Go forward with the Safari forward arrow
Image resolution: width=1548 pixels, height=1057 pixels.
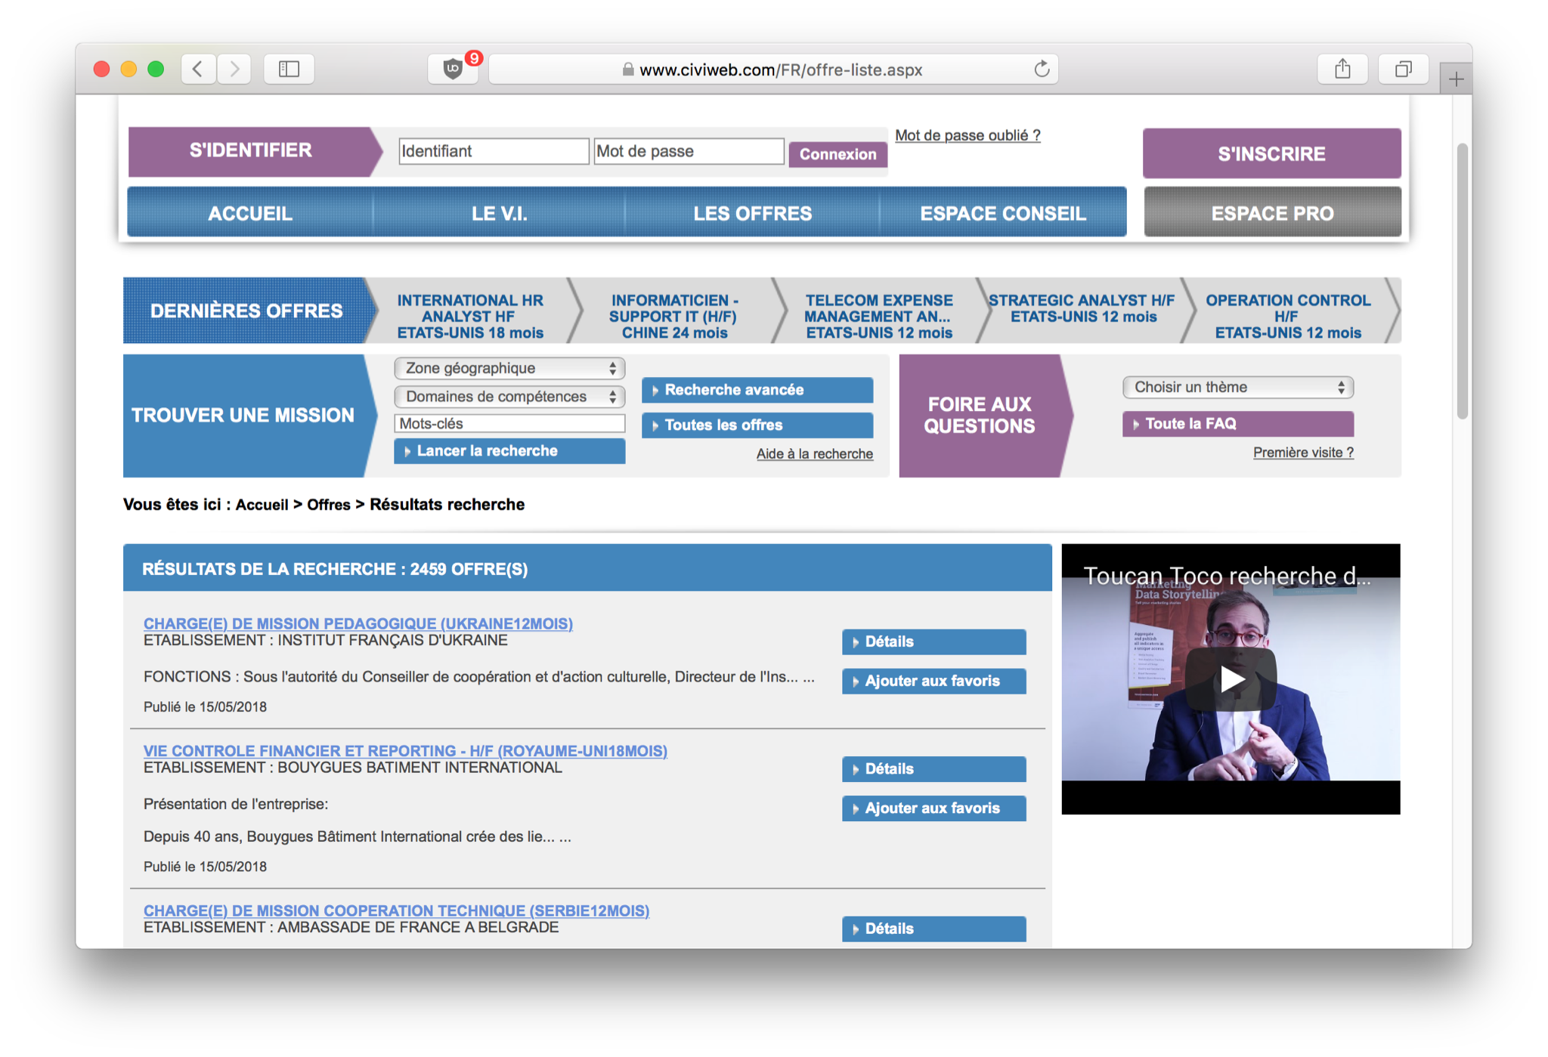click(x=234, y=70)
